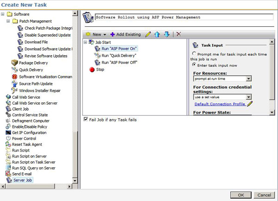Select Call Web Service on Server

pyautogui.click(x=35, y=103)
